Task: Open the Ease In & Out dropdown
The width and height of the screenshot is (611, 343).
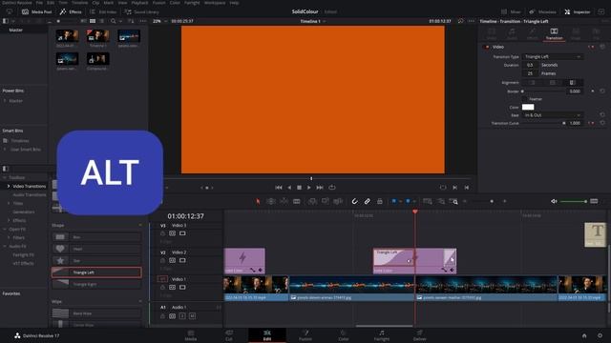Action: [553, 115]
